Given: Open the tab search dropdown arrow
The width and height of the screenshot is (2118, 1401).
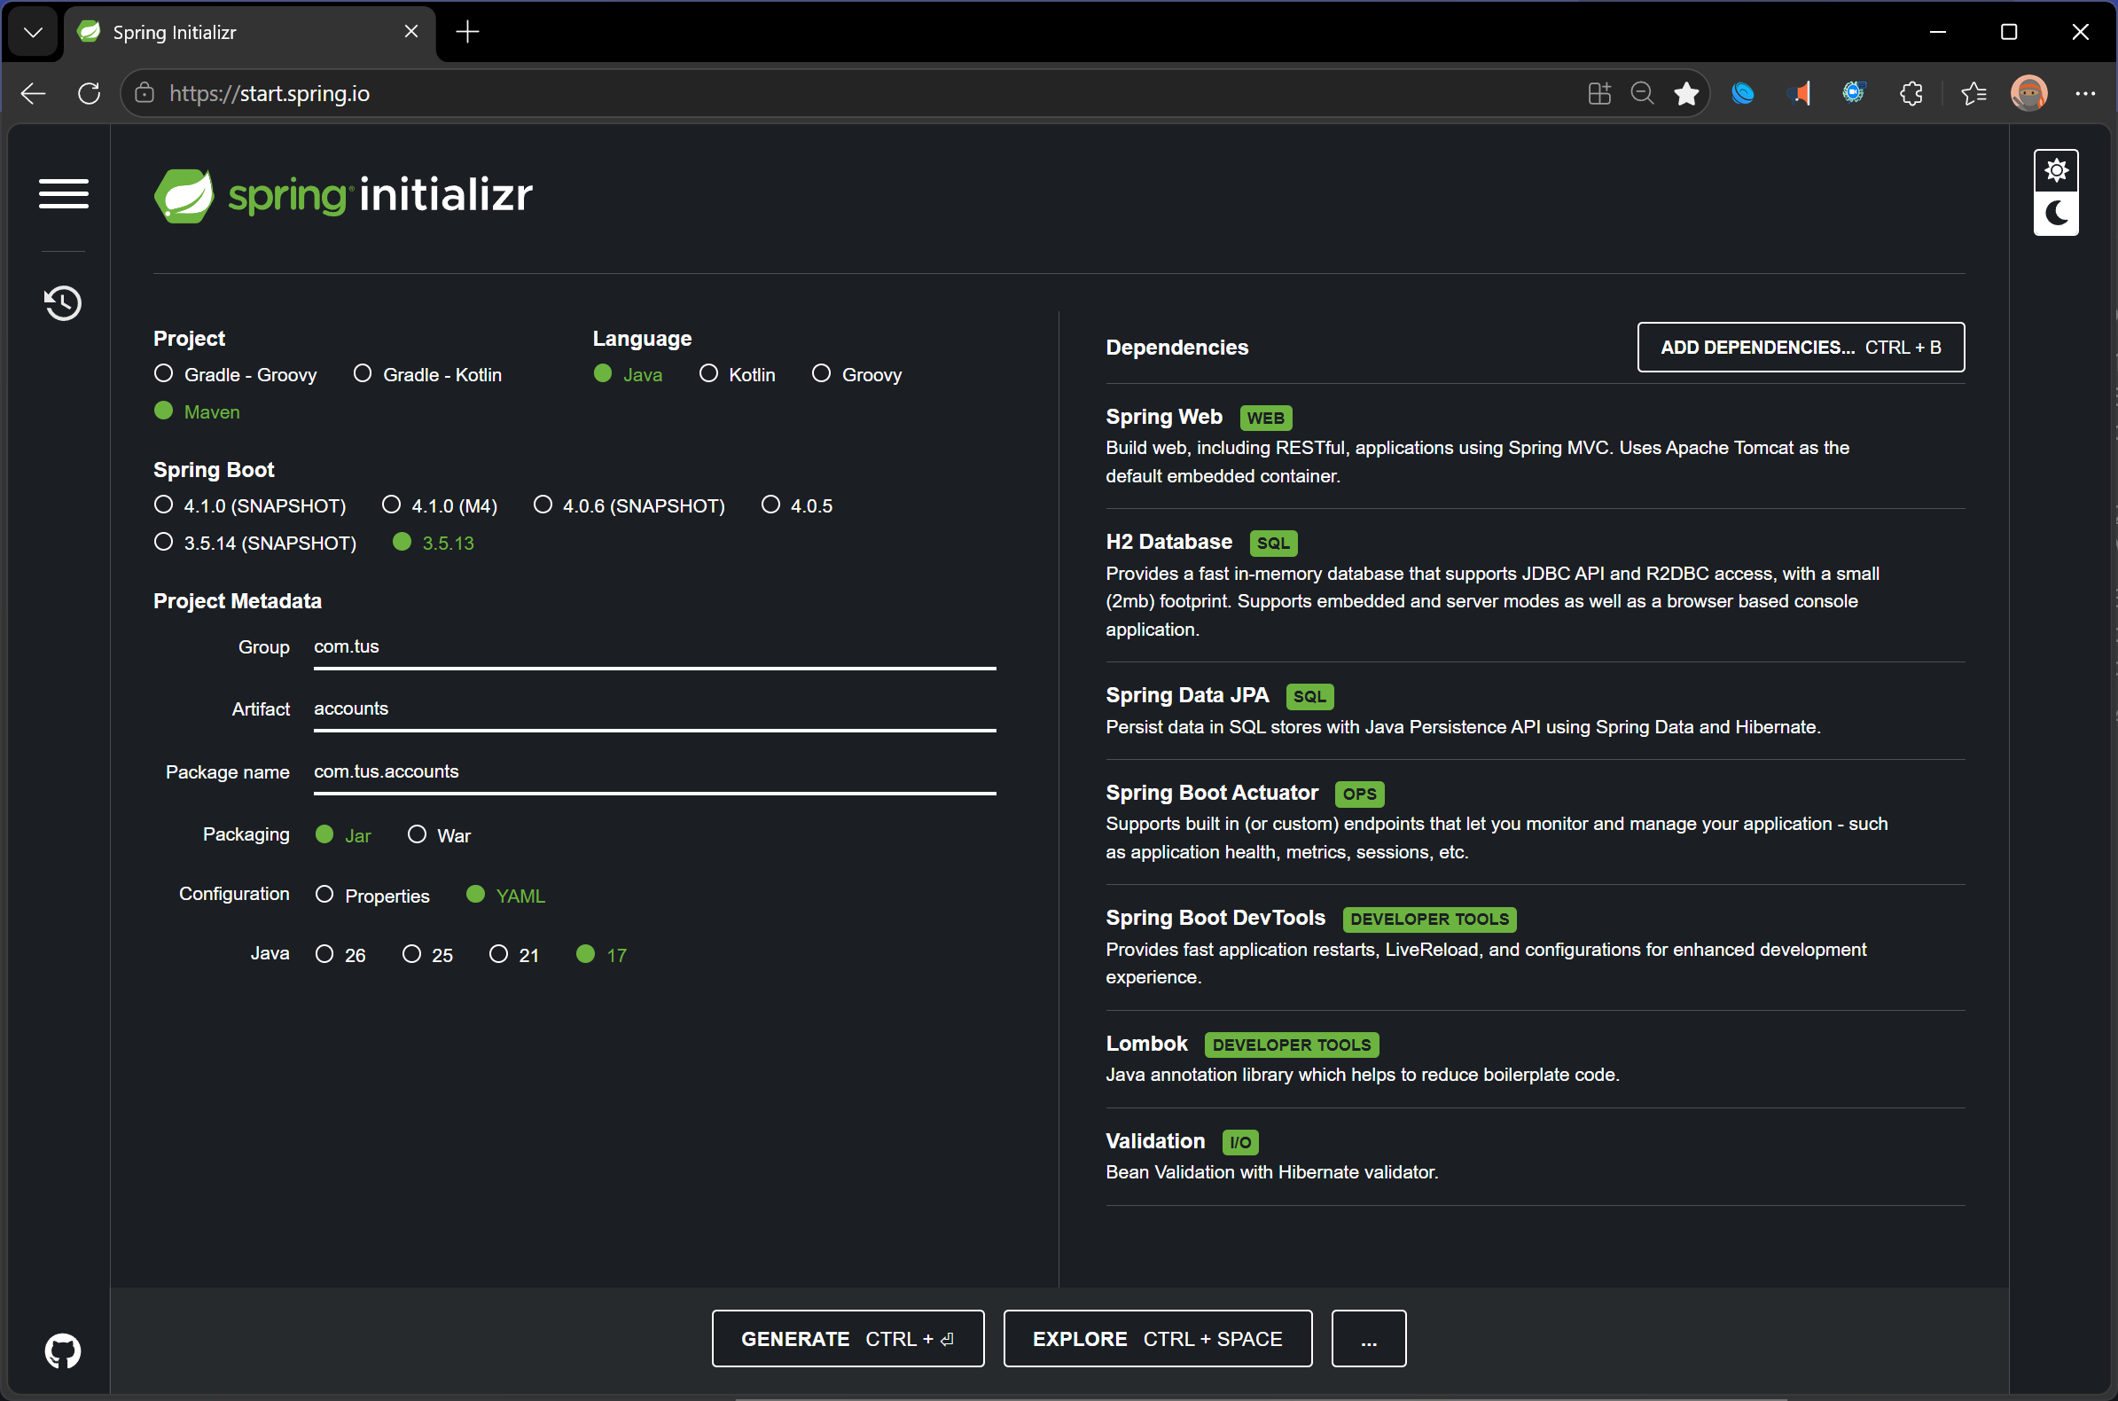Looking at the screenshot, I should tap(33, 32).
